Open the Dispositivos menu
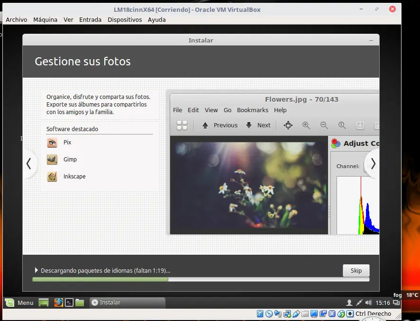Image resolution: width=420 pixels, height=321 pixels. coord(125,20)
